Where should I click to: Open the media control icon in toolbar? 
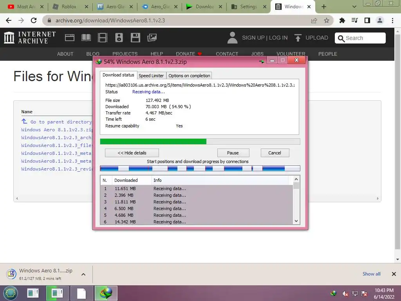click(354, 20)
